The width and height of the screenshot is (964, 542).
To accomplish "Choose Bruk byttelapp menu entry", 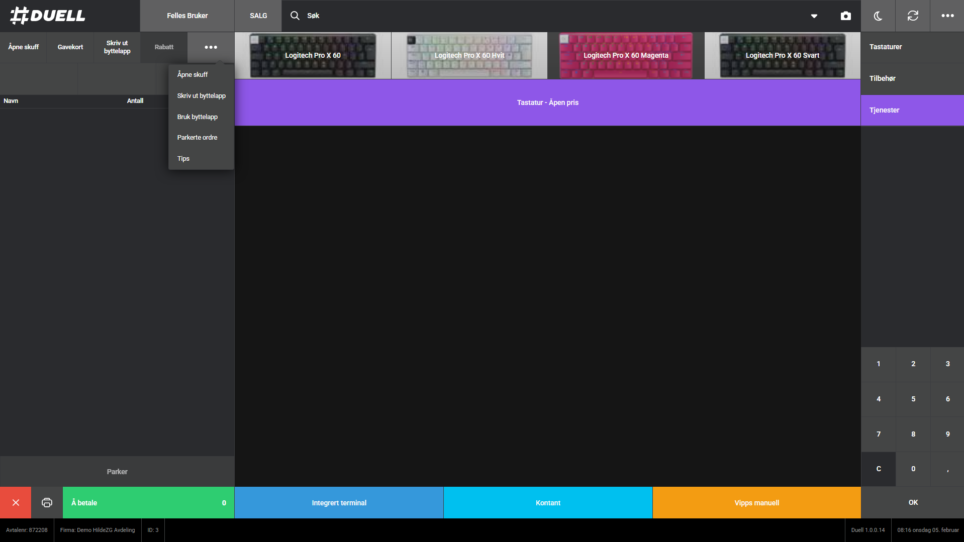I will tap(201, 117).
